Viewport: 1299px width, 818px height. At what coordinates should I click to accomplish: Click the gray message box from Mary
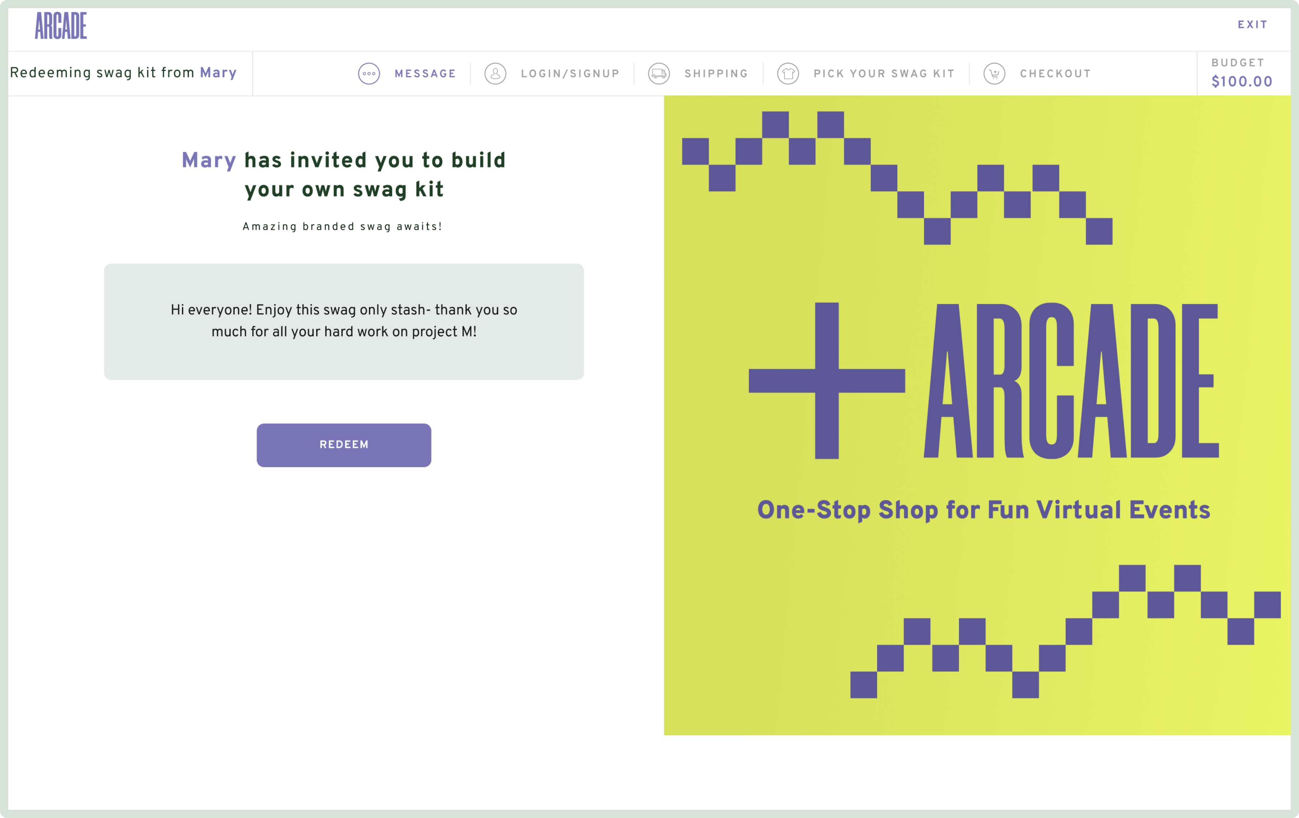click(344, 321)
